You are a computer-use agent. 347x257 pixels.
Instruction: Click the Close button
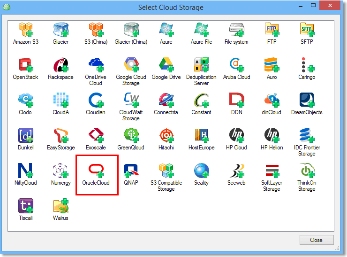pos(317,240)
